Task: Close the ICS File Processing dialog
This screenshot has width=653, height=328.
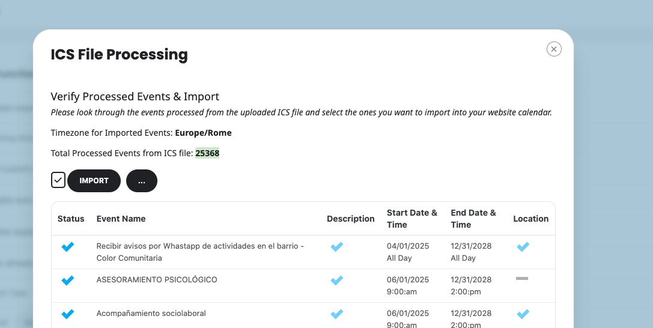Action: tap(554, 49)
